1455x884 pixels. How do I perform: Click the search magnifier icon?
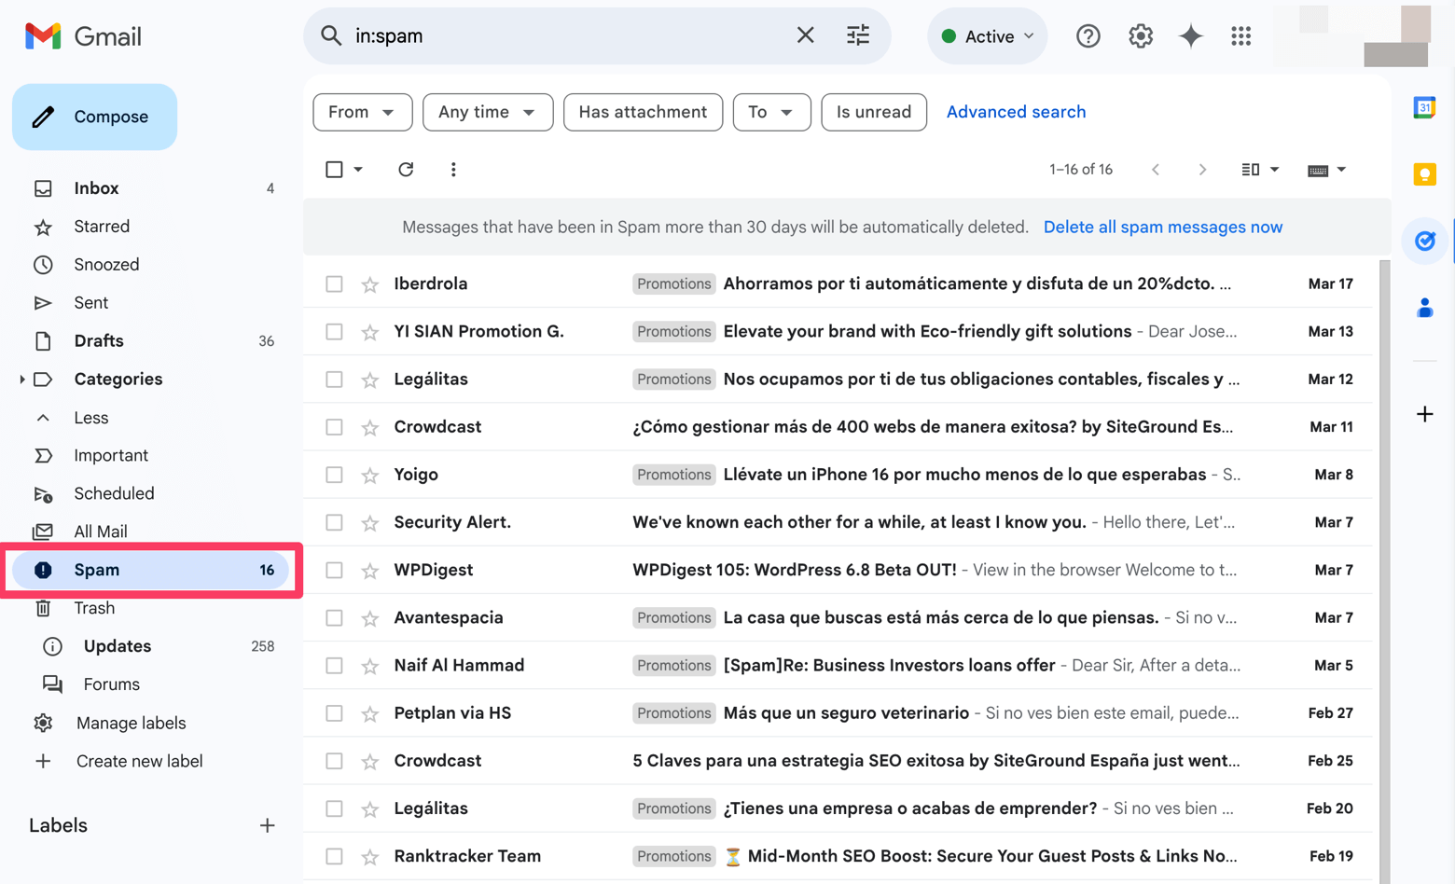331,36
